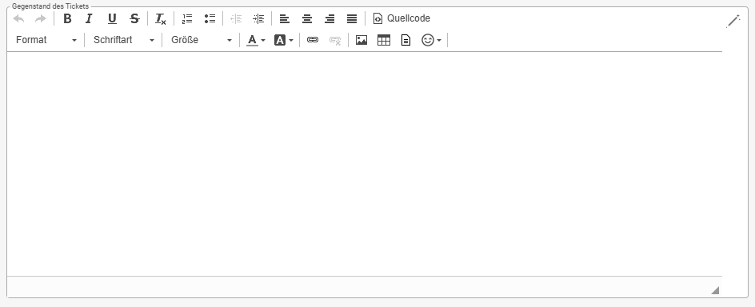Click the magic wand icon
This screenshot has width=755, height=307.
click(733, 21)
